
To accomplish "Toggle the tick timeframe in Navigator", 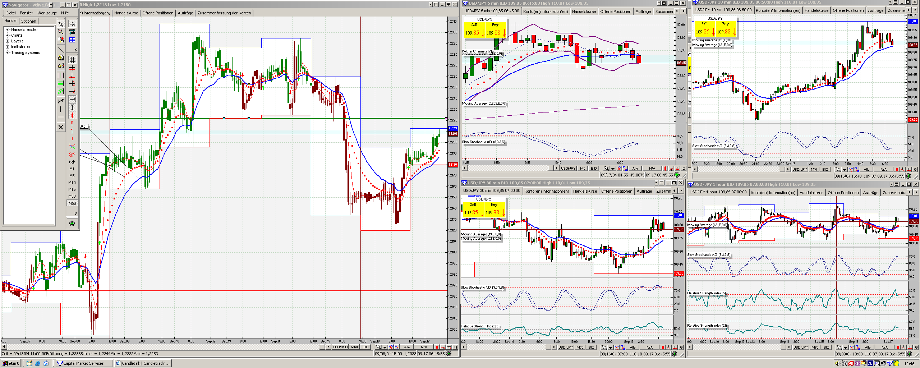I will tap(72, 162).
